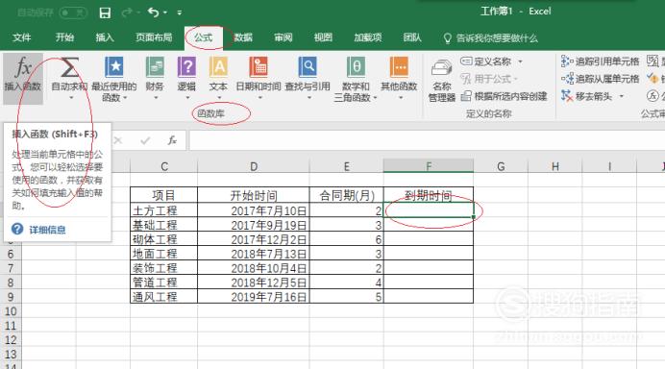Switch to the Review tab
665x369 pixels.
click(x=283, y=37)
